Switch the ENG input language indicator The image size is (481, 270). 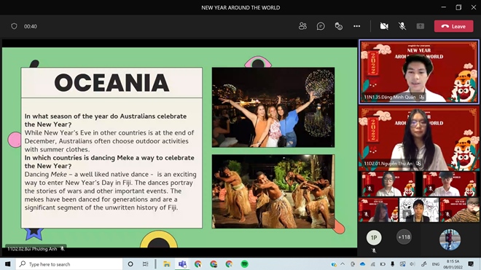(436, 264)
